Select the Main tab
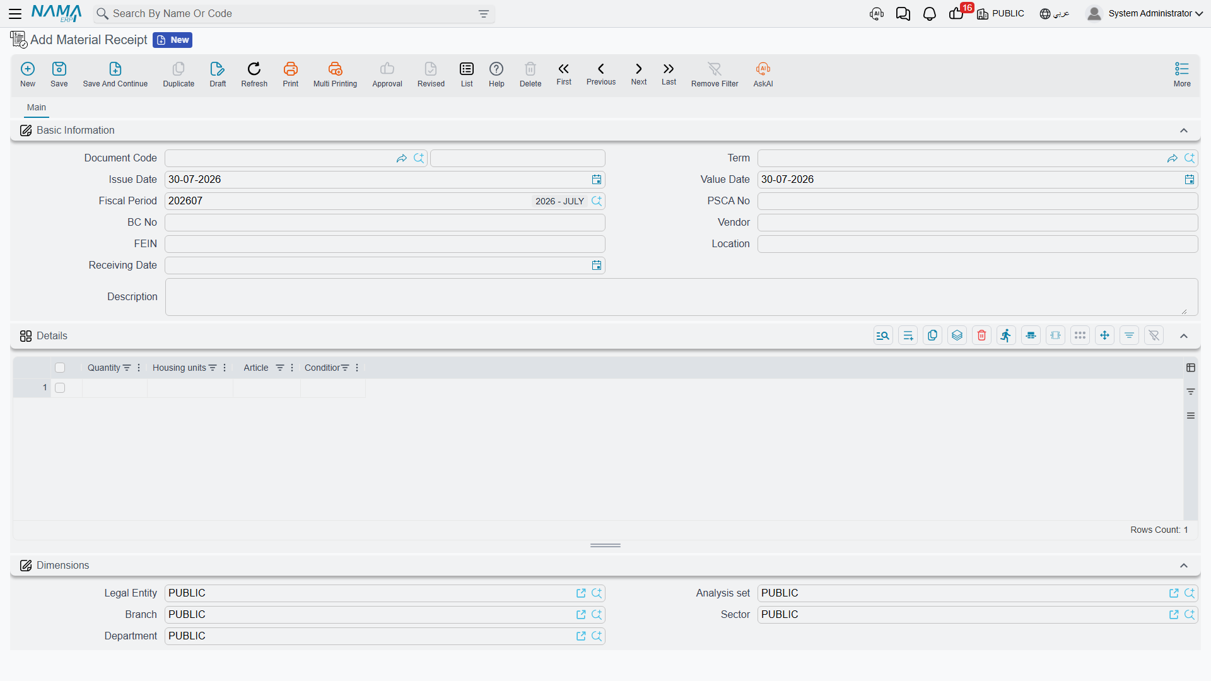 pyautogui.click(x=37, y=108)
